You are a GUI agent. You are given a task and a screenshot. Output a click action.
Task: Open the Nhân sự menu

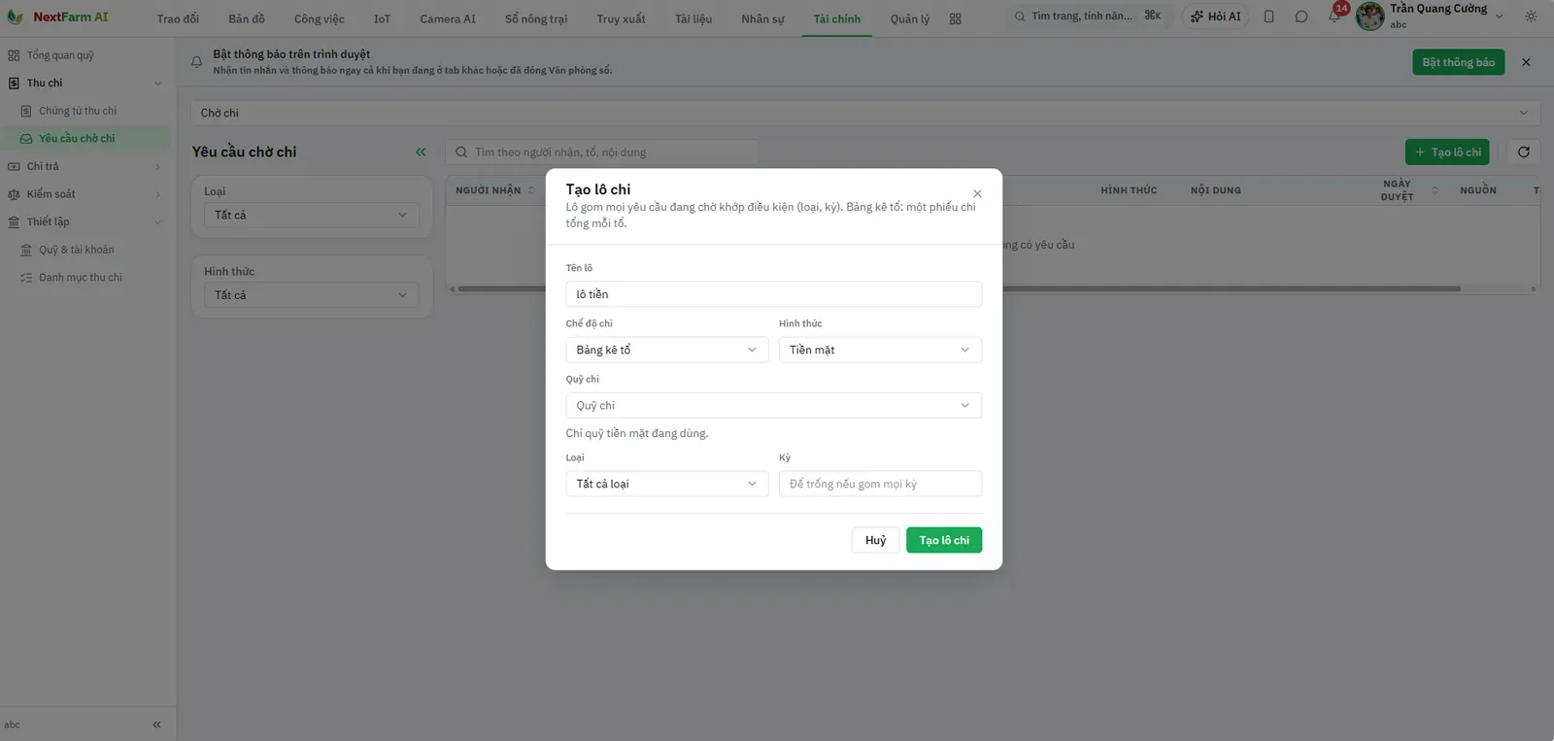pyautogui.click(x=762, y=18)
